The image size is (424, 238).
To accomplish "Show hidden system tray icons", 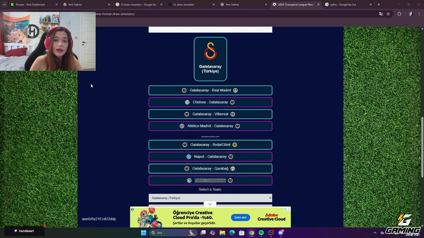I will pyautogui.click(x=375, y=233).
